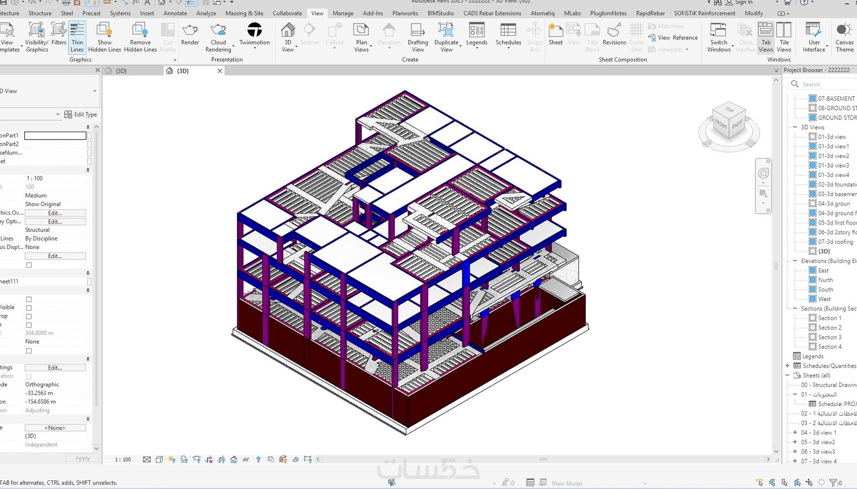
Task: Toggle Select Pinned Elements in status bar
Action: click(x=784, y=482)
